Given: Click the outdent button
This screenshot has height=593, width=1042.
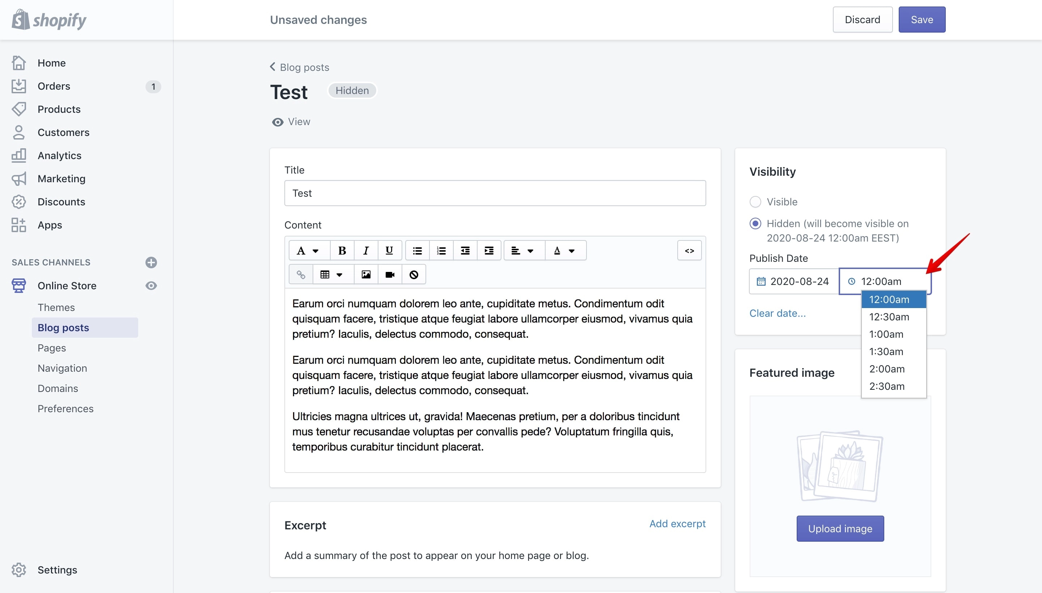Looking at the screenshot, I should 465,251.
